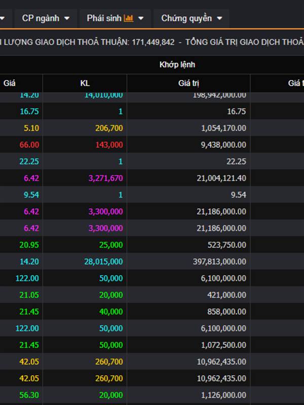The width and height of the screenshot is (304, 405).
Task: Sort by the KL column header
Action: [x=85, y=83]
